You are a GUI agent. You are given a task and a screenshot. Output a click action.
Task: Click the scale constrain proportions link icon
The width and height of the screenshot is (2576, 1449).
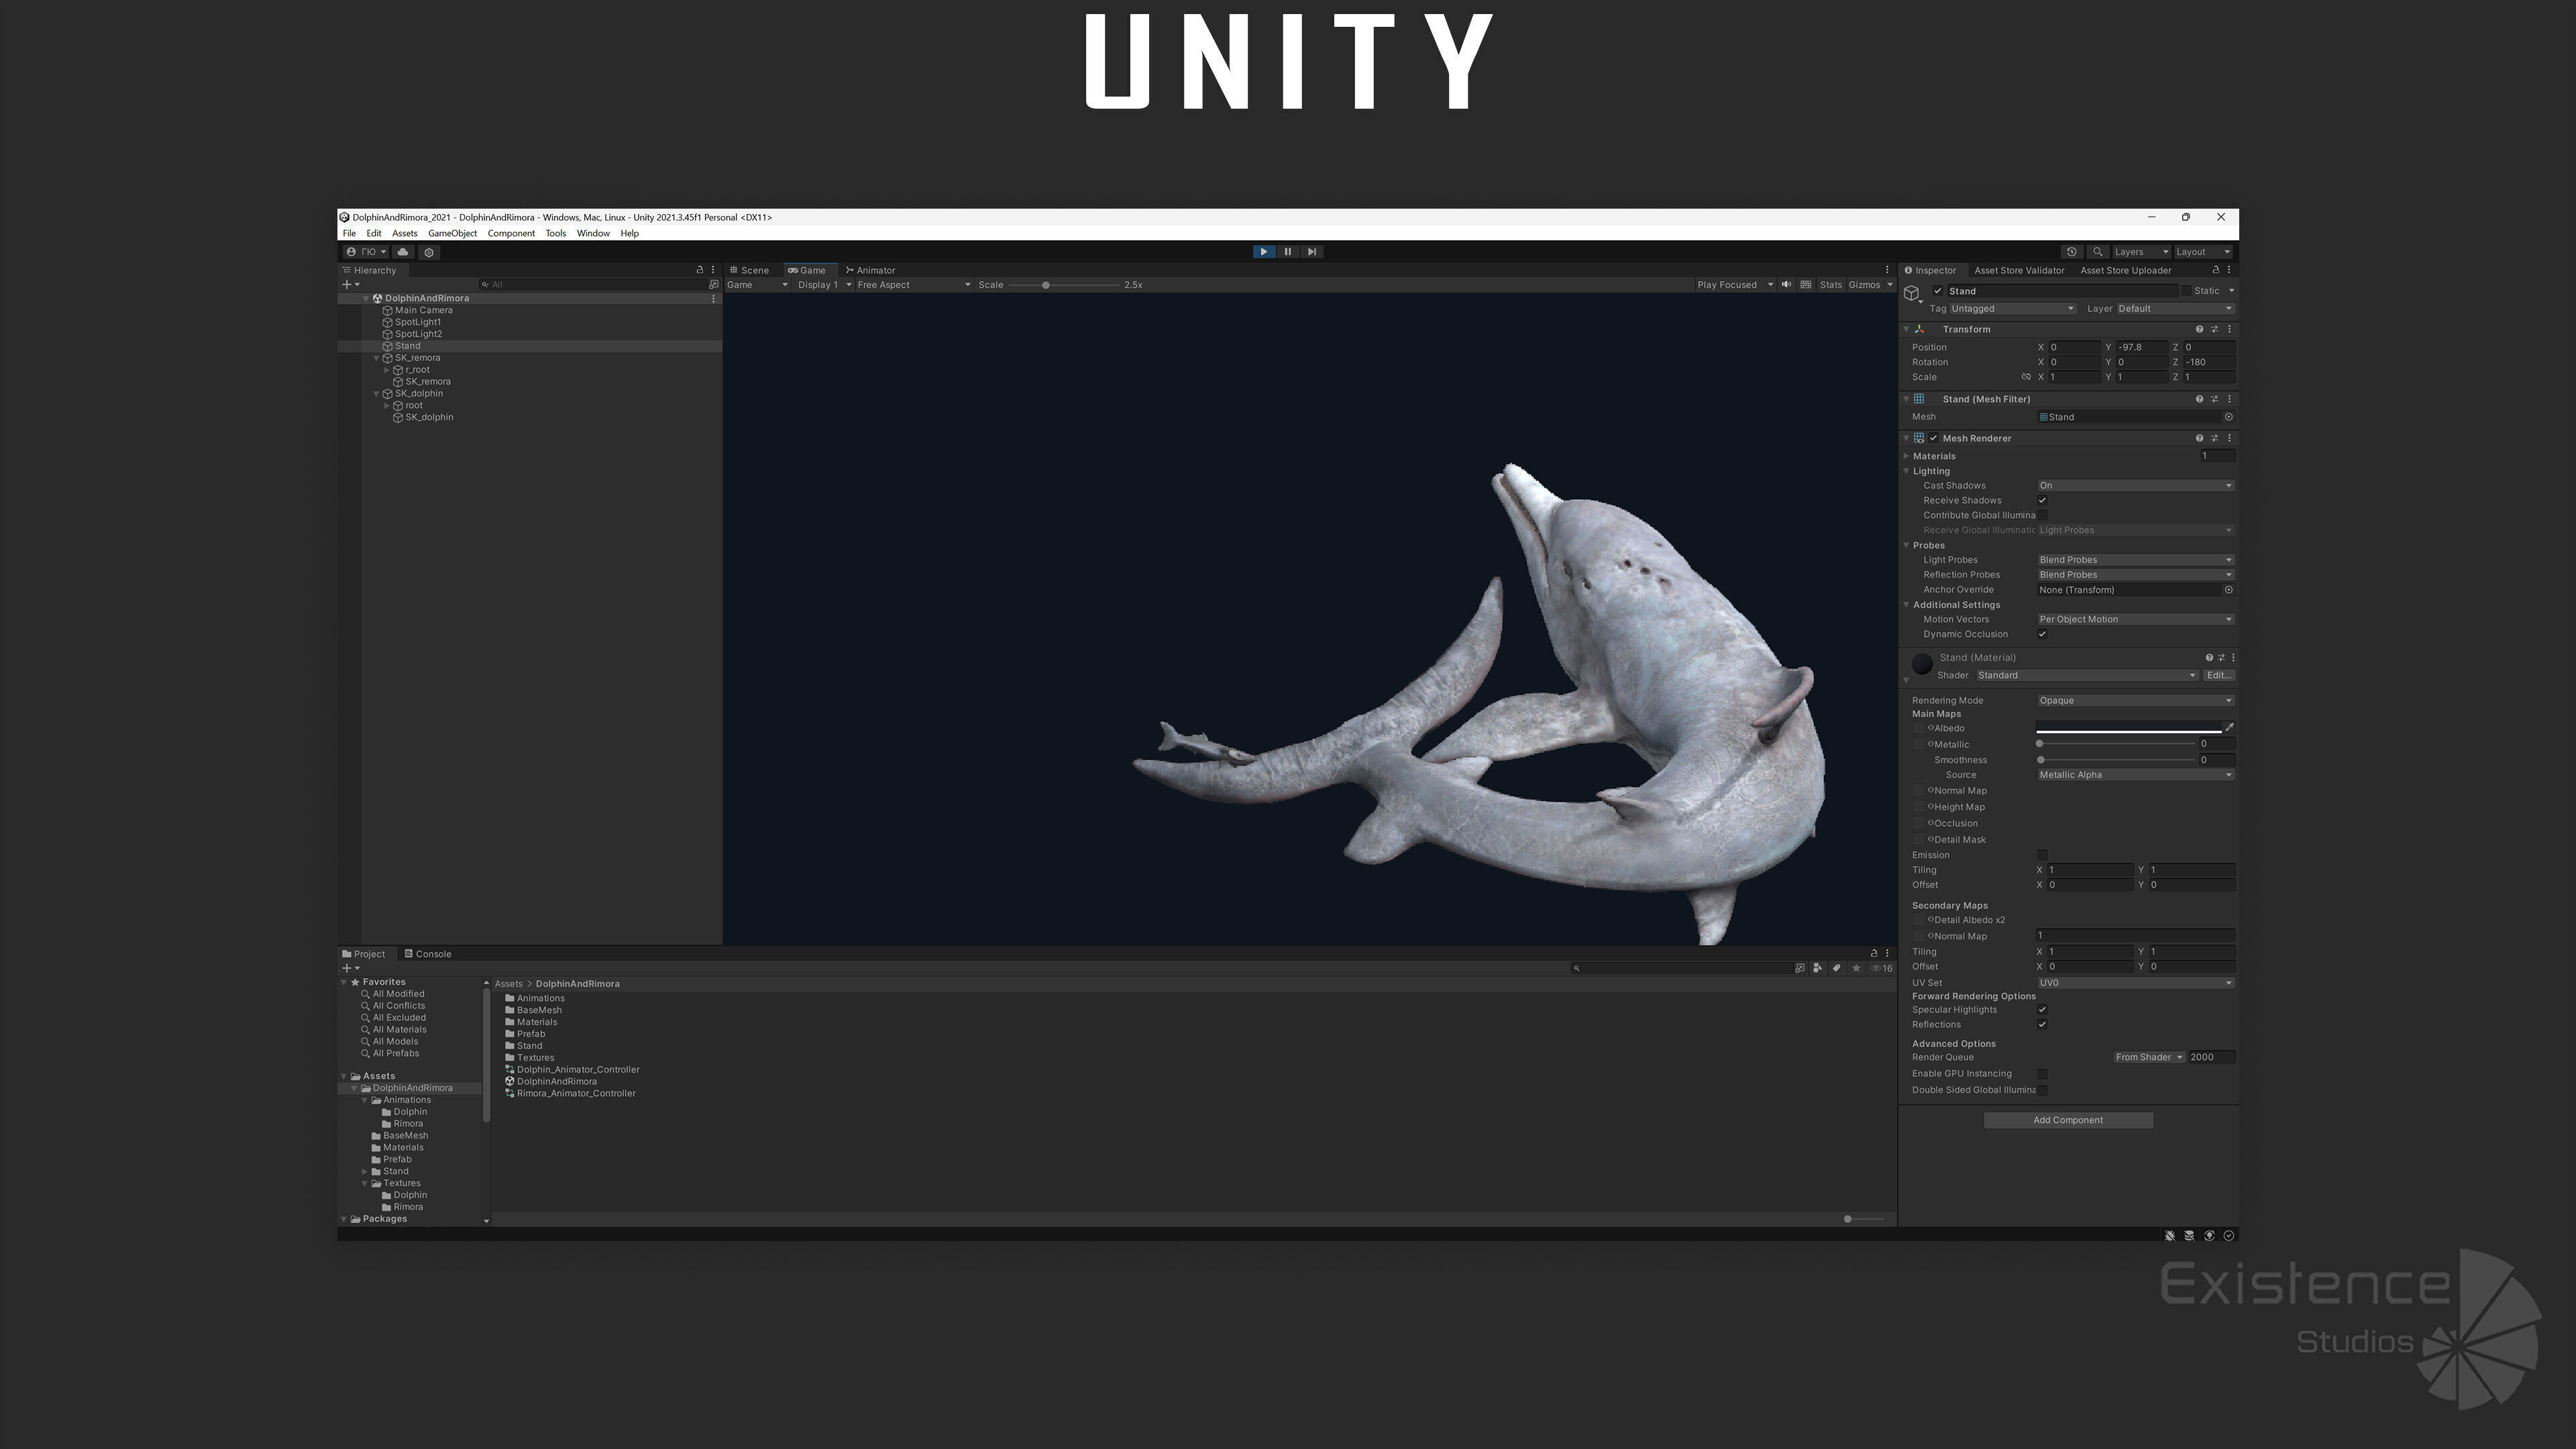click(2026, 377)
